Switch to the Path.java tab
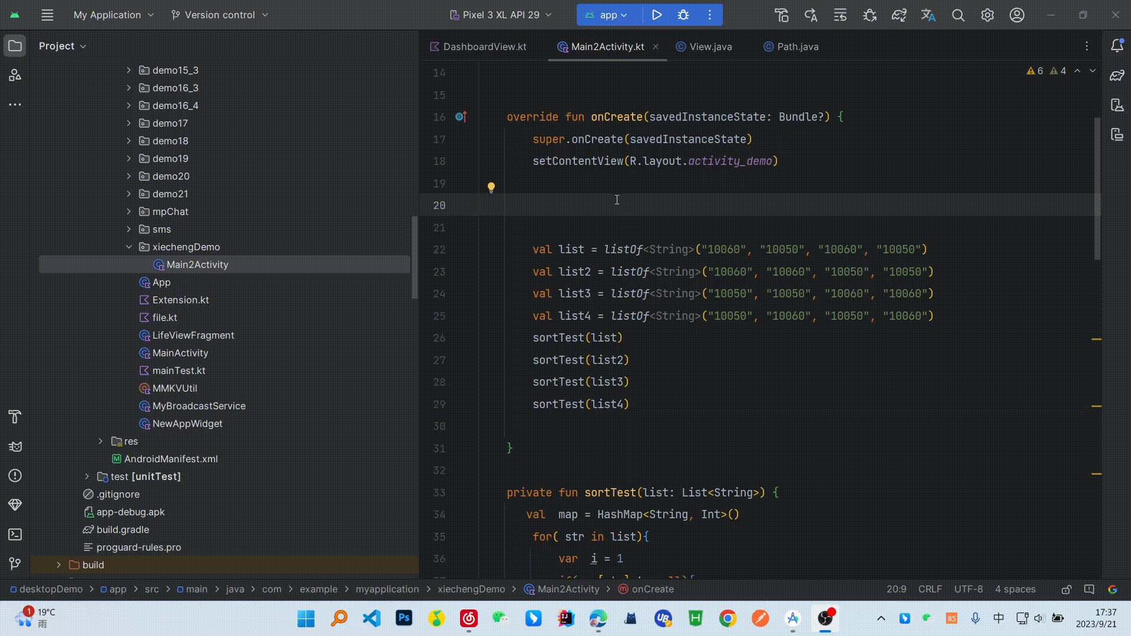This screenshot has height=636, width=1131. click(797, 47)
